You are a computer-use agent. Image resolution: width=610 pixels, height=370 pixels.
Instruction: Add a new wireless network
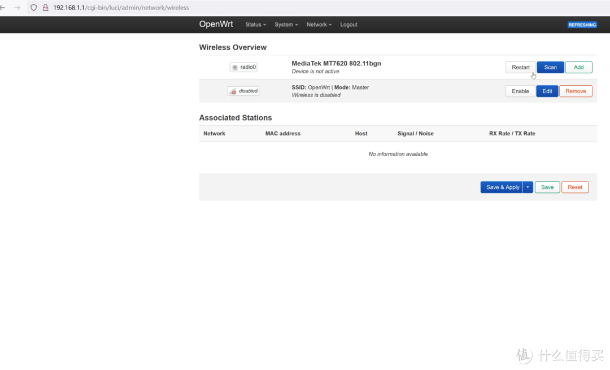point(578,67)
